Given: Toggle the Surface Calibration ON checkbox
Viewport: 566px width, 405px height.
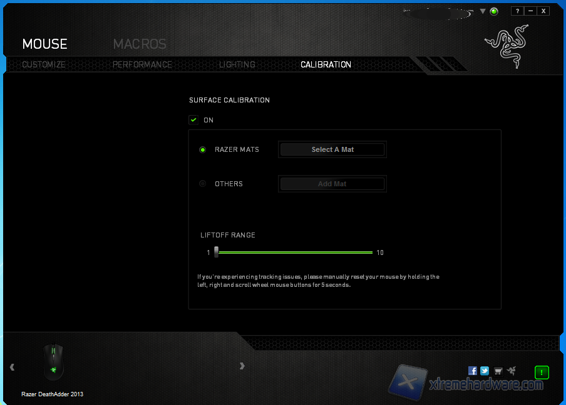Looking at the screenshot, I should point(194,120).
